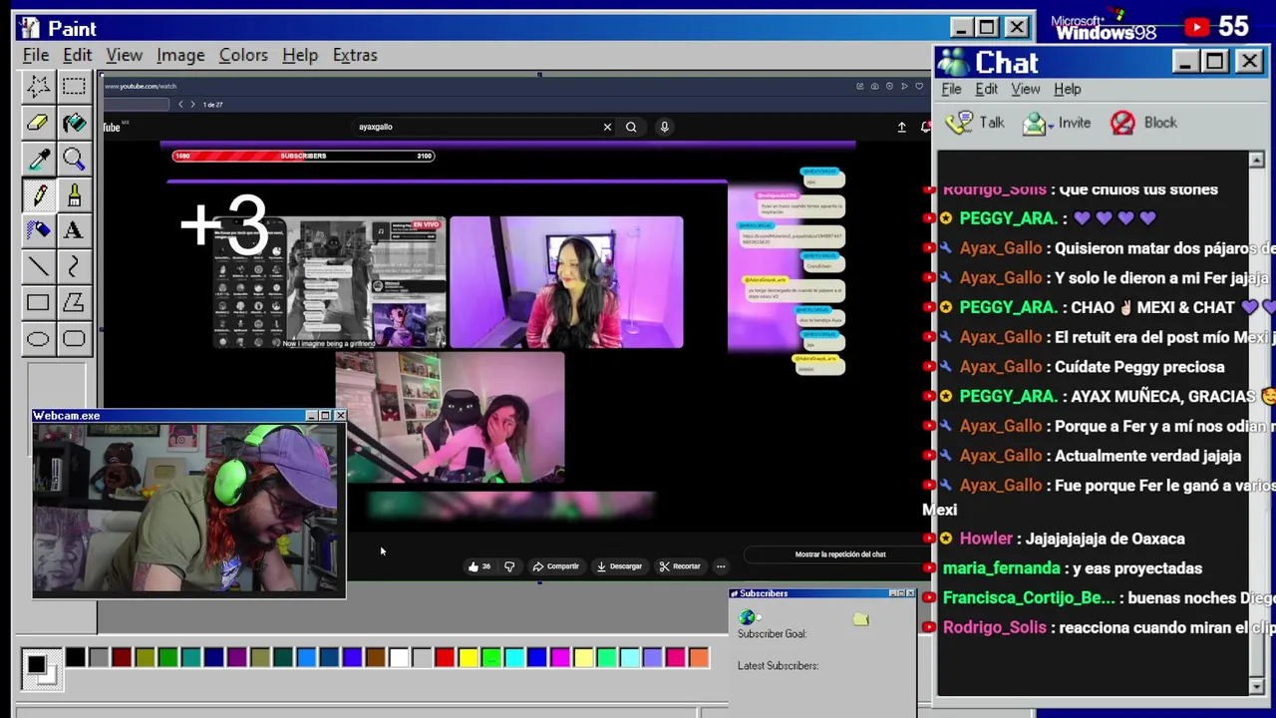This screenshot has width=1276, height=718.
Task: Click the YouTube voice search microphone
Action: [664, 127]
